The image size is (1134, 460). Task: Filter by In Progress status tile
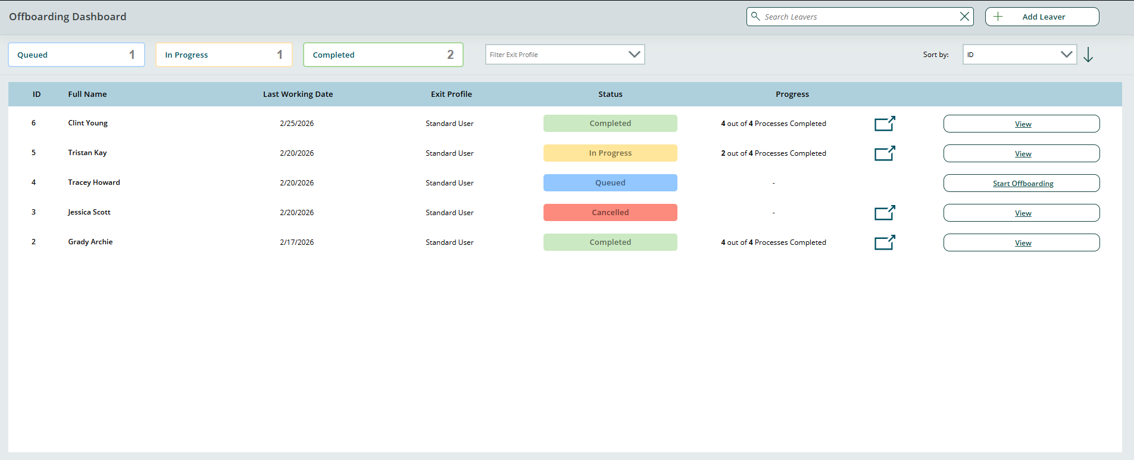click(224, 55)
